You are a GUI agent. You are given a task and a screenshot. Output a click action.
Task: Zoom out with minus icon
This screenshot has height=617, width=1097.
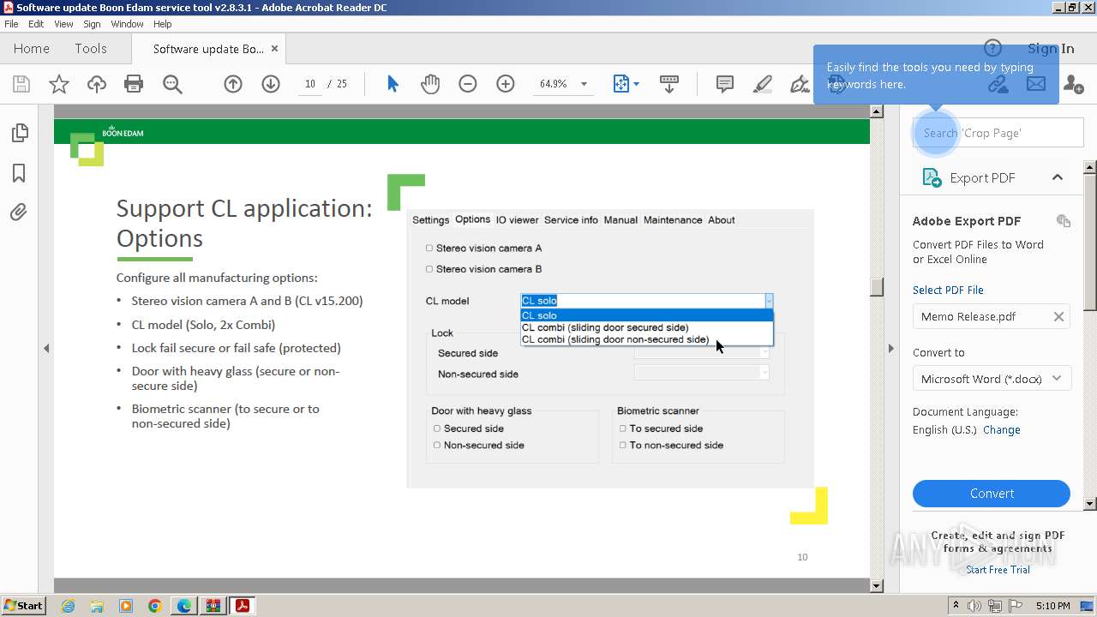[x=468, y=84]
